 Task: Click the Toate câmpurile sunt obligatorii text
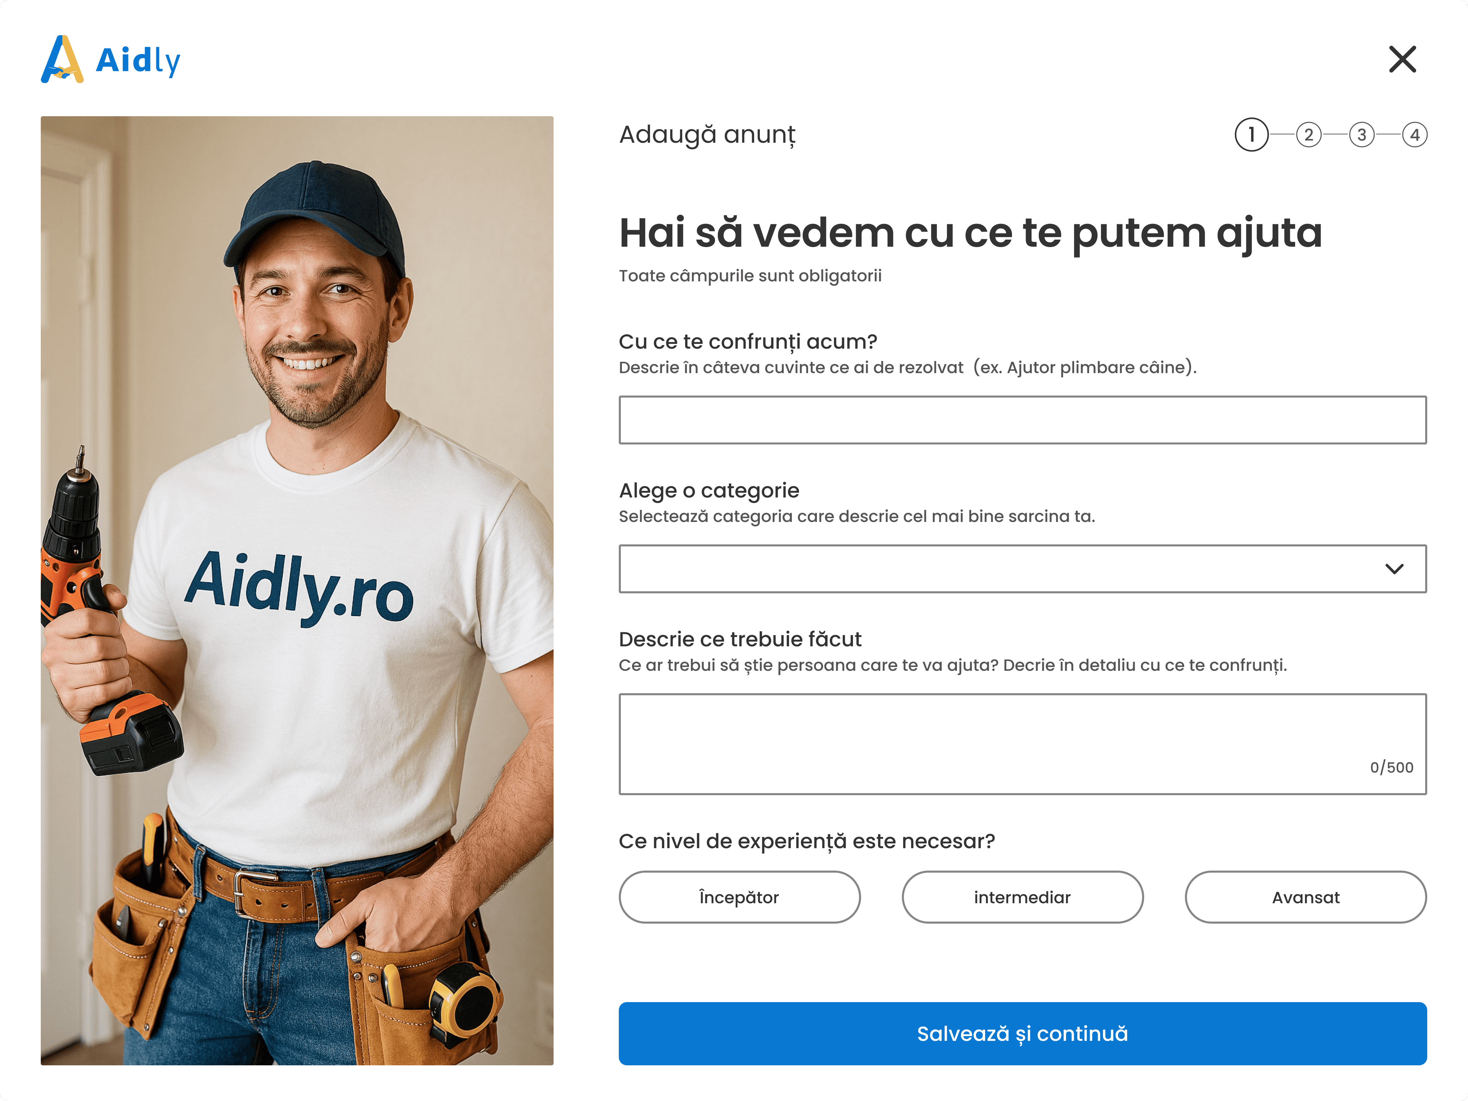pyautogui.click(x=751, y=275)
